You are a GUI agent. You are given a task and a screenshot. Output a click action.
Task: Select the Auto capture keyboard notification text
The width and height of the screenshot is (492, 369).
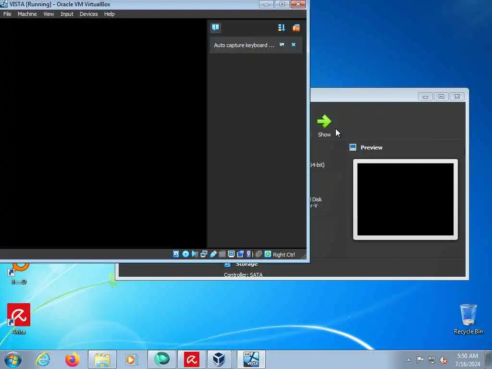point(244,45)
